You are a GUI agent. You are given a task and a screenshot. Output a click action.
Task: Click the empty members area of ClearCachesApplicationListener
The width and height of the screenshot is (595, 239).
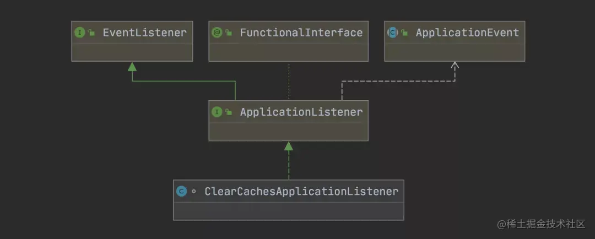click(288, 211)
